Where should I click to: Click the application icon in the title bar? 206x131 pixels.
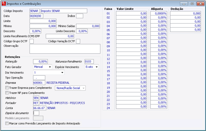point(4,4)
